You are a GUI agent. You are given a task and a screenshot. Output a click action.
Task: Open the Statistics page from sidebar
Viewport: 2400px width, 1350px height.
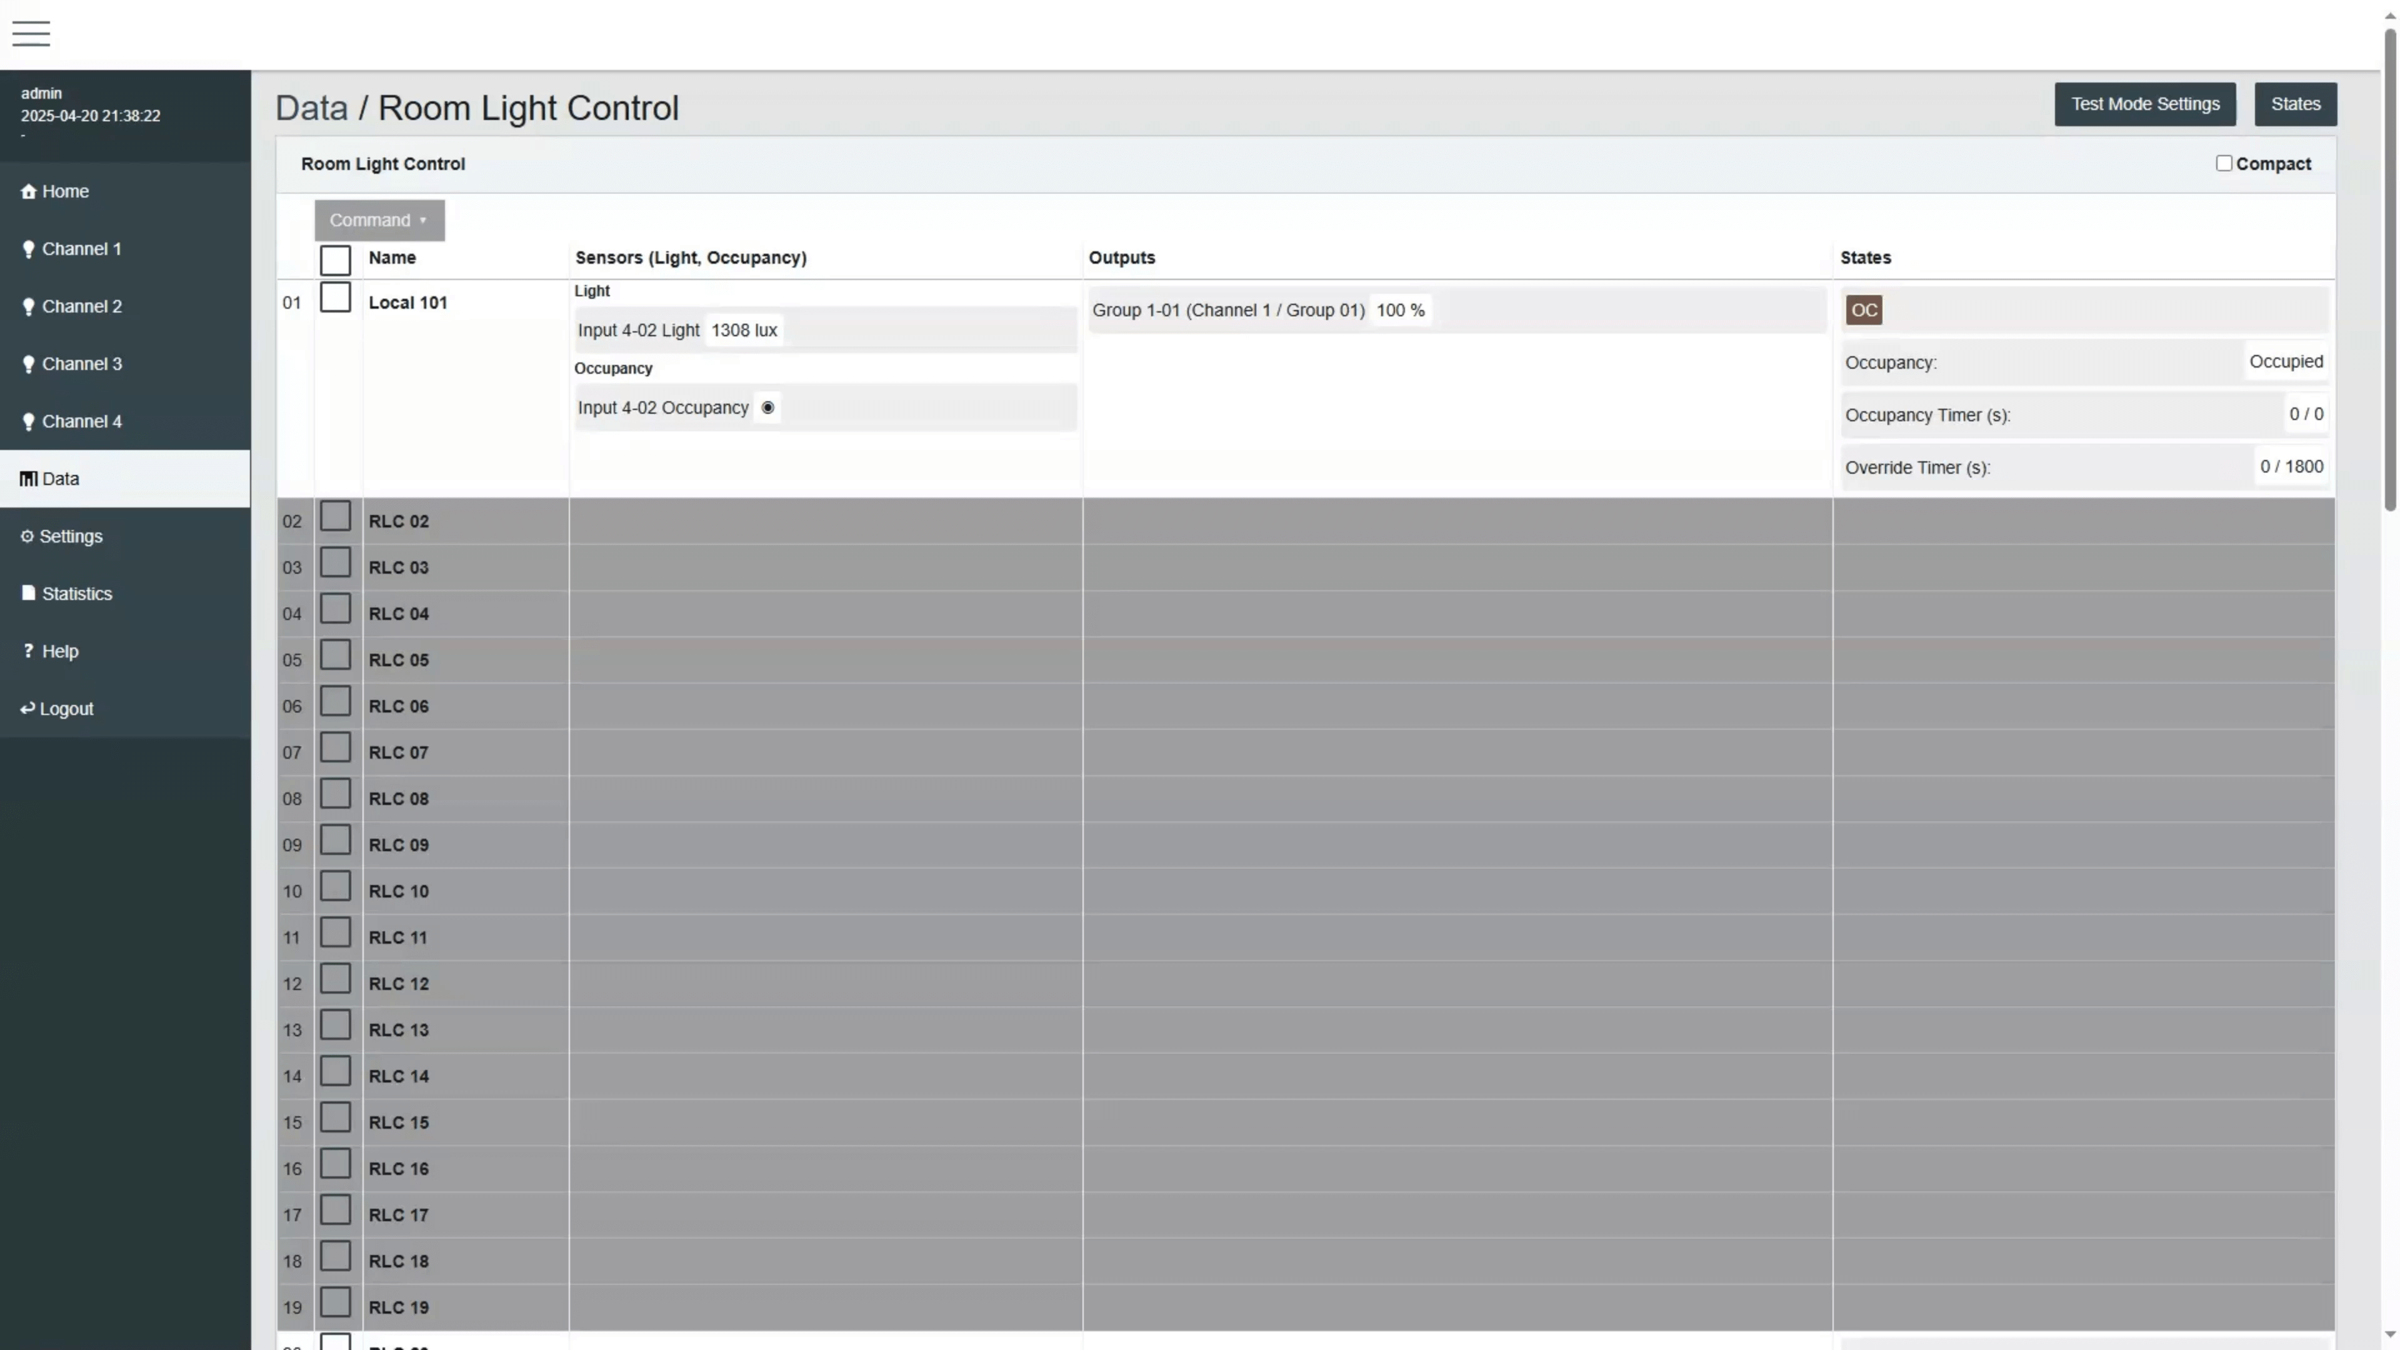76,594
